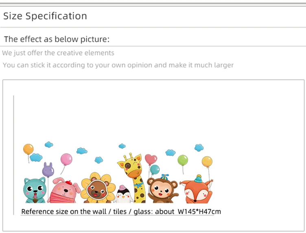Click the purple bunny balloon
This screenshot has width=306, height=233.
[x=48, y=170]
